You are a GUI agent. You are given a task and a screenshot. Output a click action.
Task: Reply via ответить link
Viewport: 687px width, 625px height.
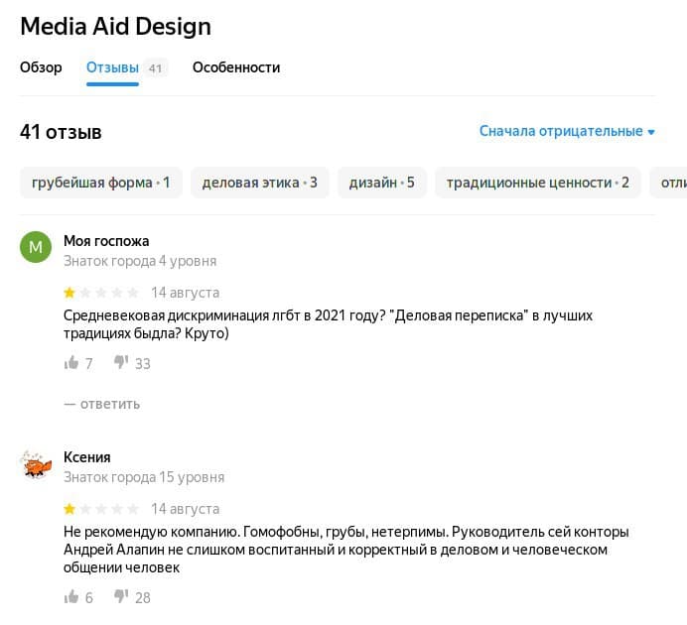click(101, 404)
